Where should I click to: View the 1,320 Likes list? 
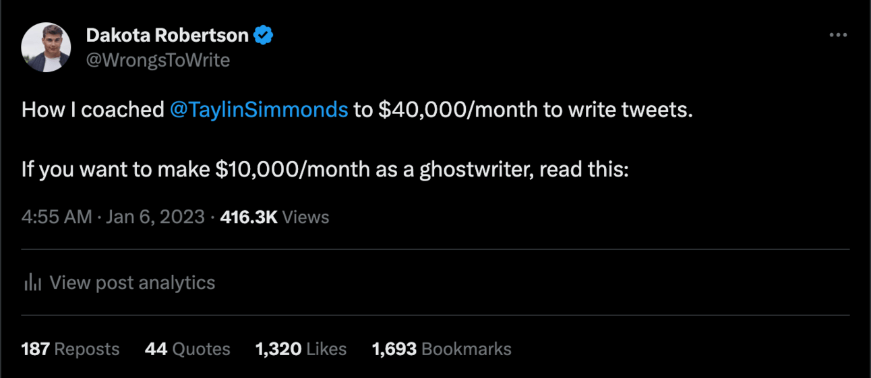point(301,349)
